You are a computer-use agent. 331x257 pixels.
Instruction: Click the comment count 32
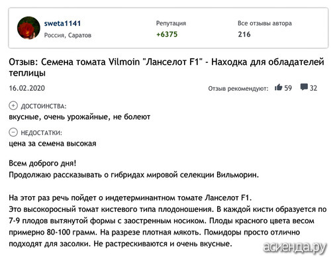point(313,88)
